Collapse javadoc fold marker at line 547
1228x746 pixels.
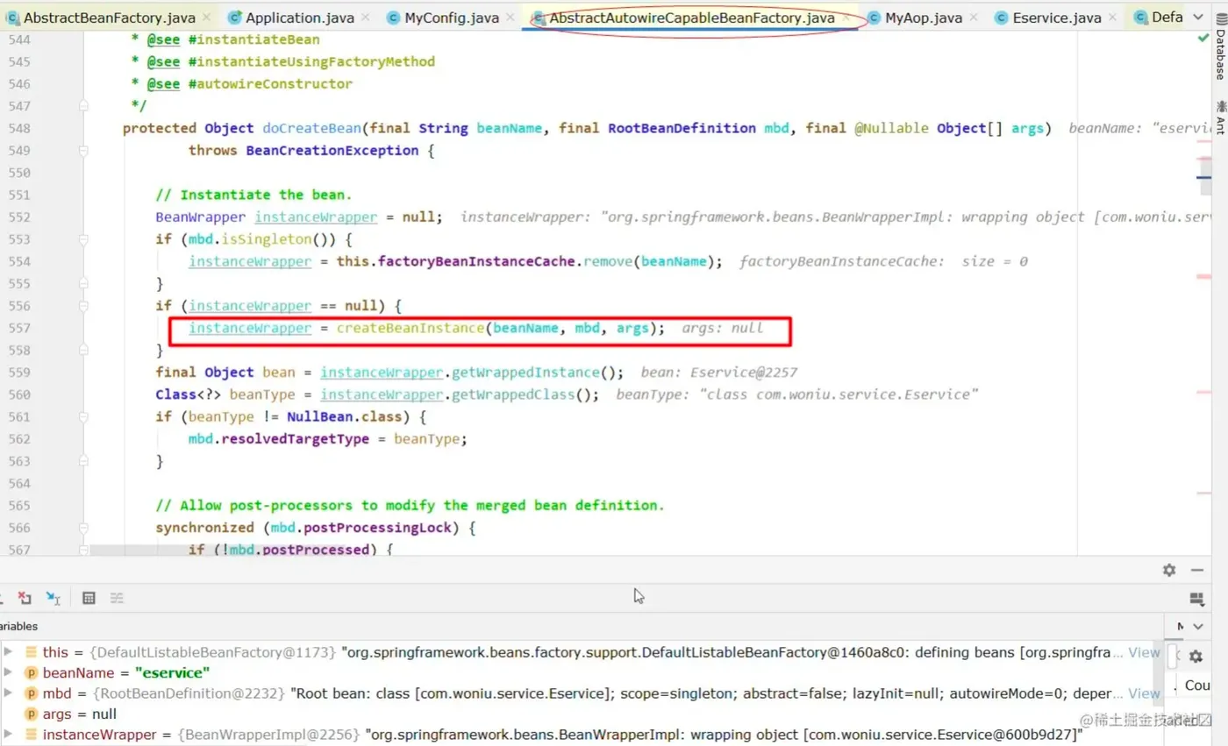pyautogui.click(x=84, y=106)
